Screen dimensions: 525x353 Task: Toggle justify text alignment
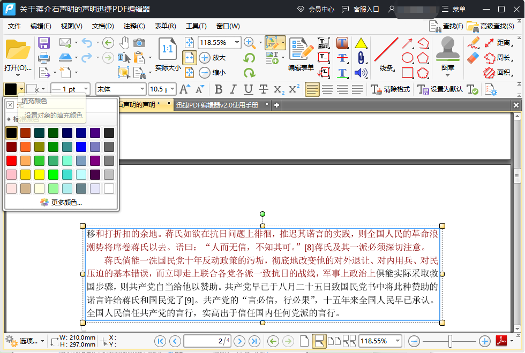[x=357, y=89]
